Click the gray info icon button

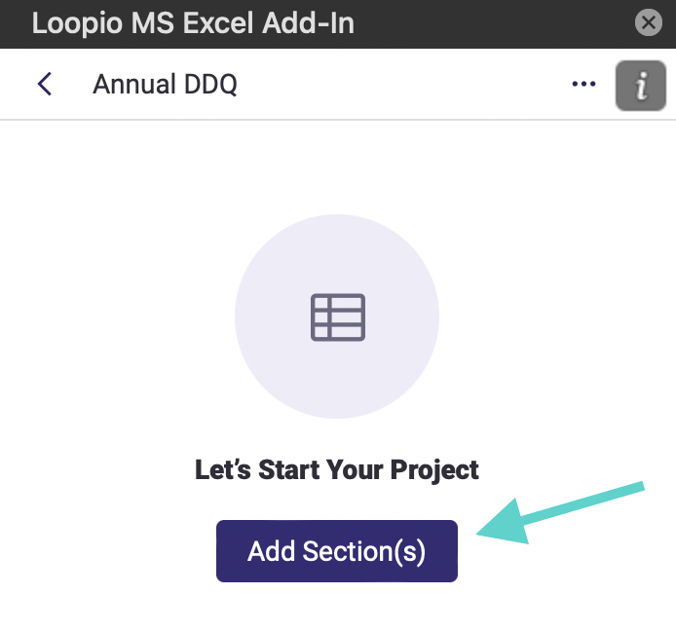(641, 86)
